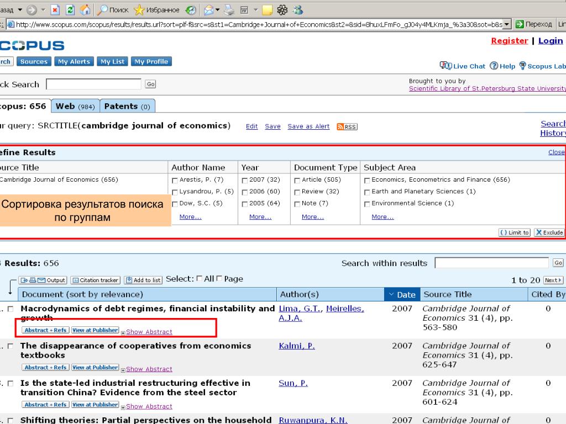Image resolution: width=566 pixels, height=424 pixels.
Task: Click the yellow note toolbar icon
Action: pyautogui.click(x=267, y=10)
